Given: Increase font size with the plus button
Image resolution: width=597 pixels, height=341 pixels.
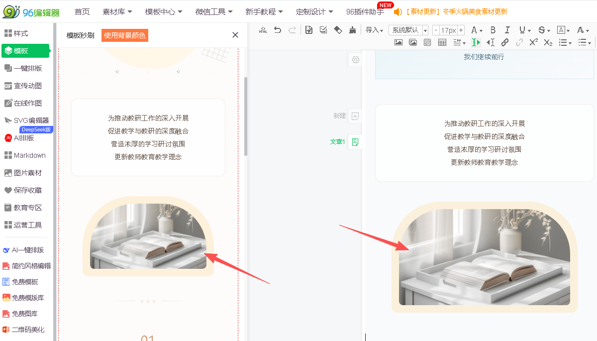Looking at the screenshot, I should coord(461,30).
